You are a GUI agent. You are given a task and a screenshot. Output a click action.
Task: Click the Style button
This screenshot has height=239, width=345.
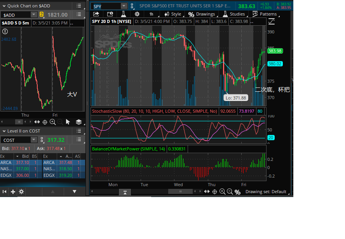(x=173, y=14)
